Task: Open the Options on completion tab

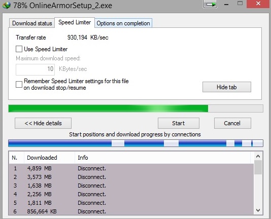Action: point(123,23)
